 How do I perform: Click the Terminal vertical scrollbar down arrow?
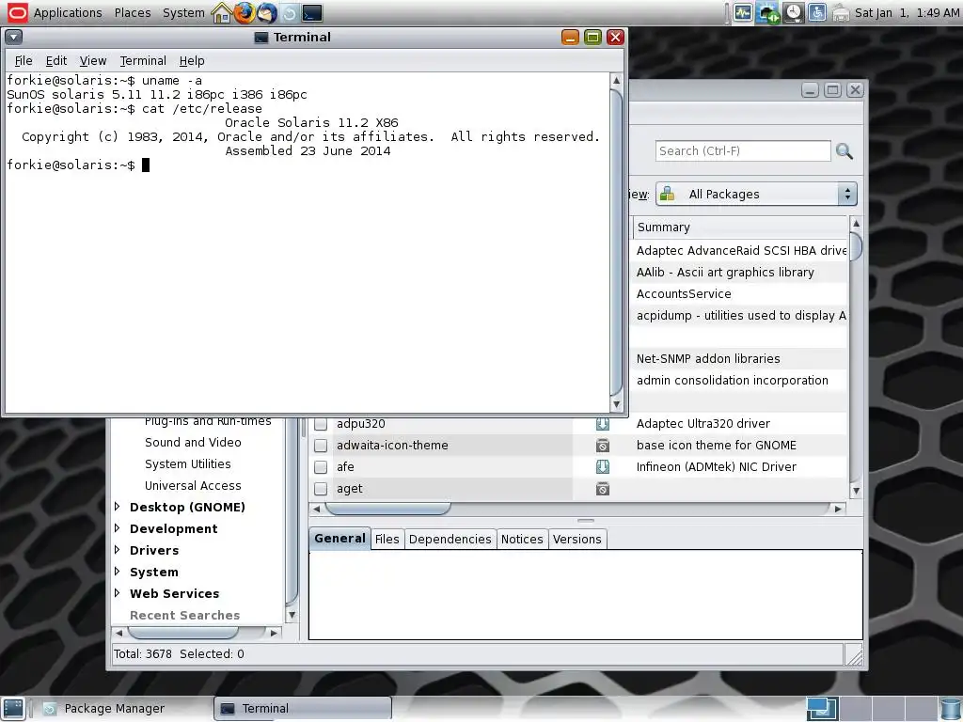pos(617,404)
